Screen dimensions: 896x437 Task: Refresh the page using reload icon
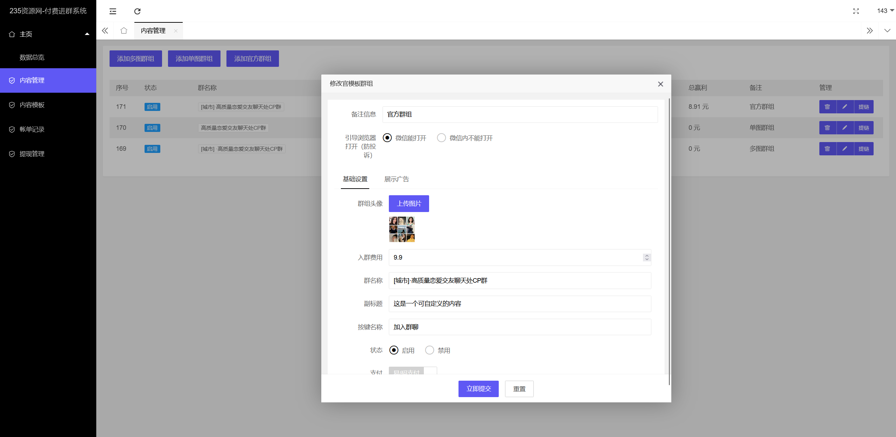click(137, 11)
